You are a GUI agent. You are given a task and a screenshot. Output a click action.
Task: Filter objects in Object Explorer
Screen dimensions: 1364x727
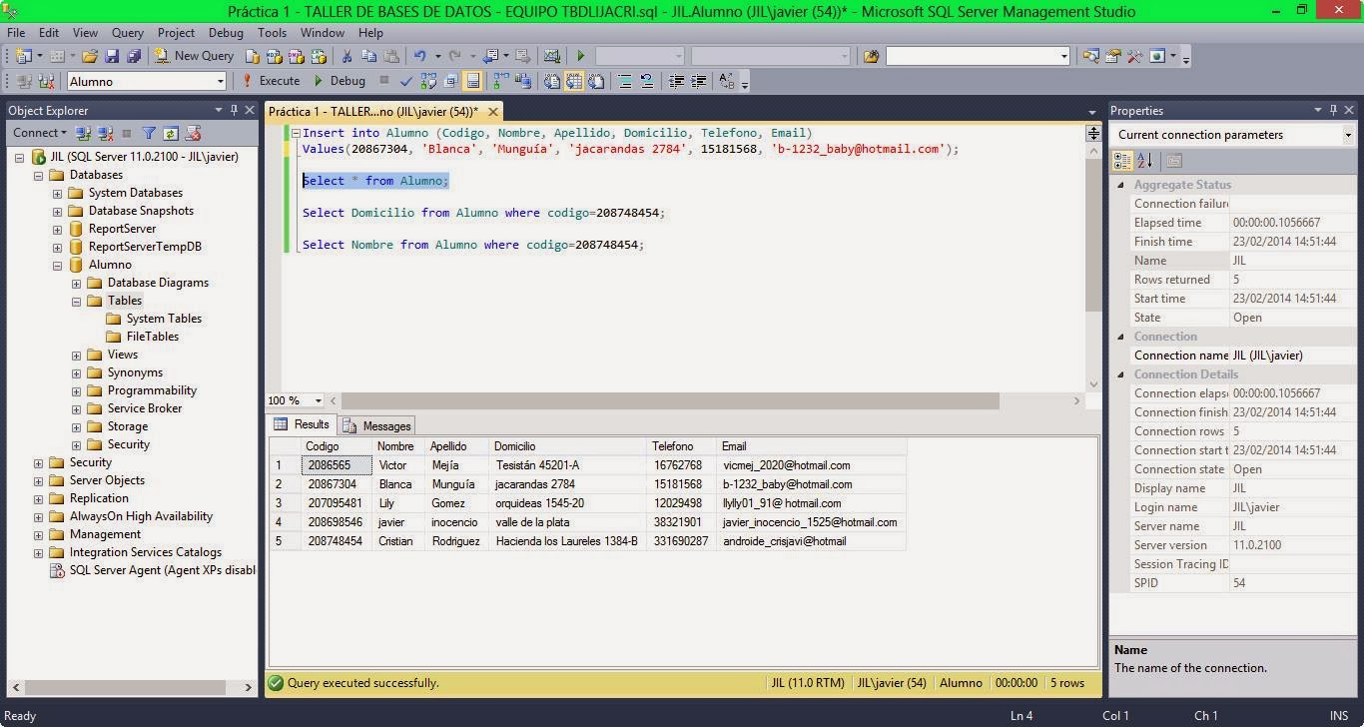coord(150,132)
